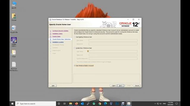Open the cube-shaped taskbar app
This screenshot has width=190, height=106.
[111, 104]
